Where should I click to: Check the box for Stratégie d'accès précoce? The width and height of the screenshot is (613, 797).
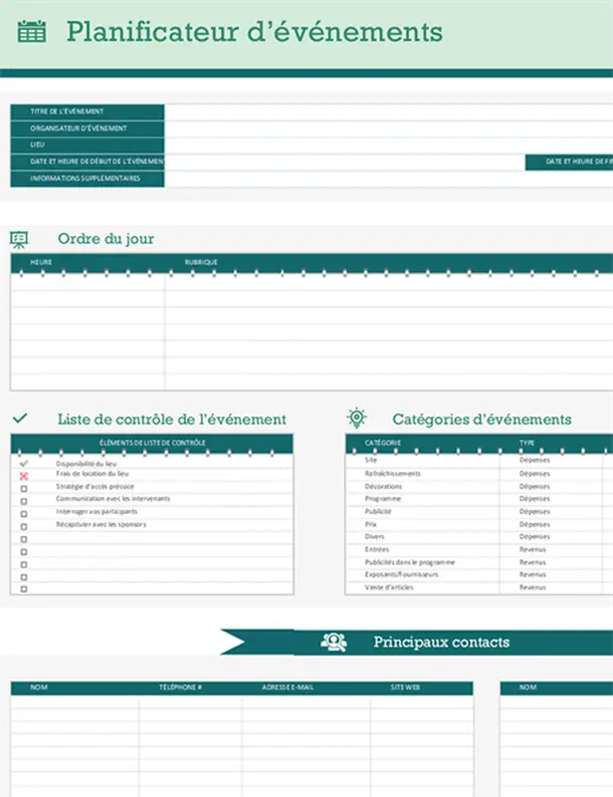point(23,488)
